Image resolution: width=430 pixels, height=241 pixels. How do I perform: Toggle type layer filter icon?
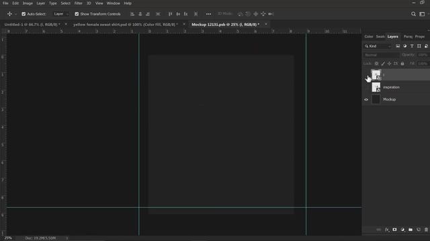click(x=412, y=46)
